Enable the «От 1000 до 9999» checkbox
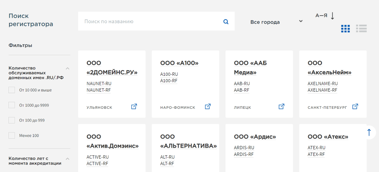 click(x=12, y=105)
